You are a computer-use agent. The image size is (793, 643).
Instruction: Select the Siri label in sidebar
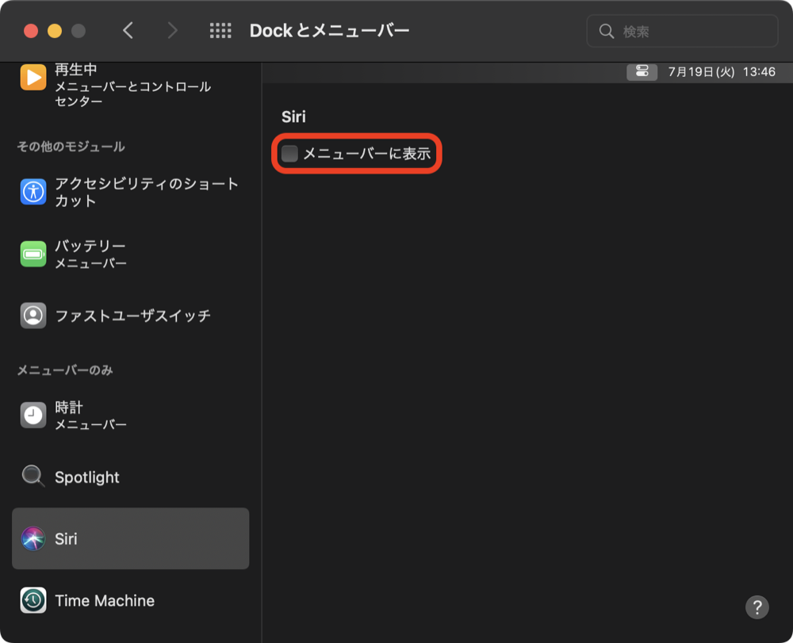point(67,539)
